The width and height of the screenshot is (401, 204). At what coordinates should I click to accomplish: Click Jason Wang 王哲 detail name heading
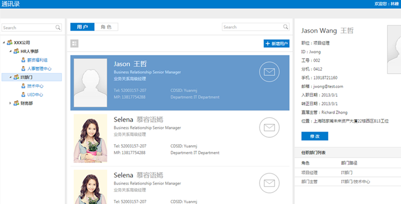coord(327,31)
